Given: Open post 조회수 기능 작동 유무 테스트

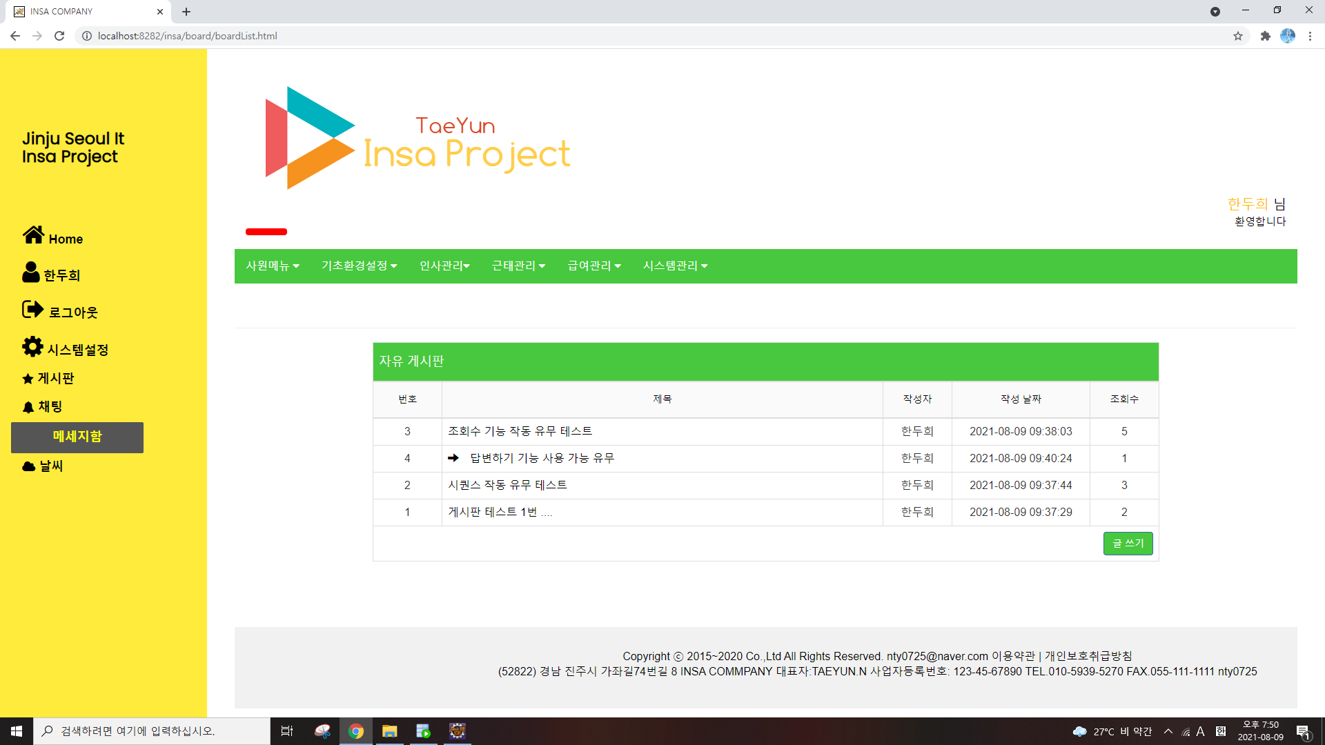Looking at the screenshot, I should [x=520, y=431].
